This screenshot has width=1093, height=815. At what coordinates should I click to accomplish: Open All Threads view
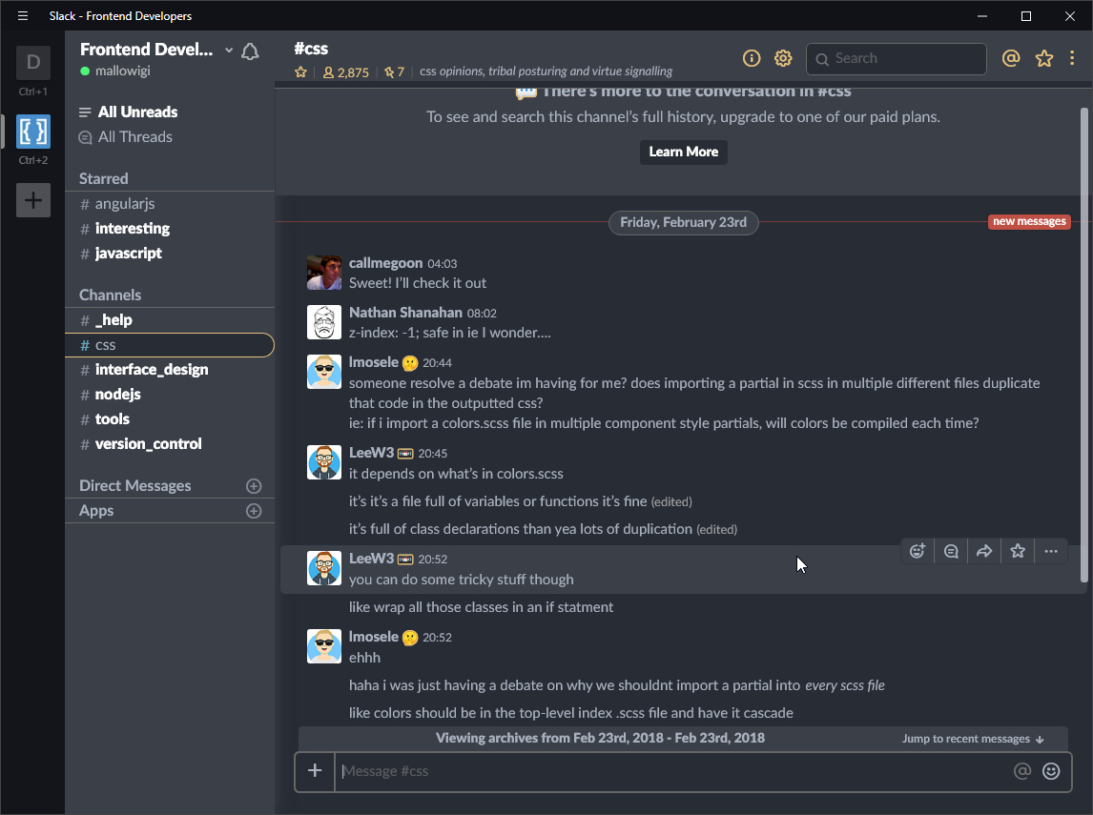pos(126,137)
